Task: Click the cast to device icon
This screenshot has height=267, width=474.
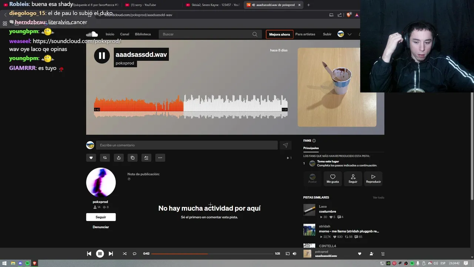Action: click(287, 254)
